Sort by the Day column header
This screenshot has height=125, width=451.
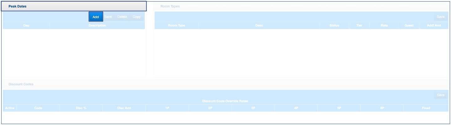pyautogui.click(x=26, y=26)
